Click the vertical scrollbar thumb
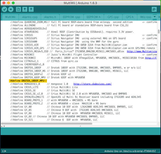Screen dimensions: 161x154 pos(159,31)
